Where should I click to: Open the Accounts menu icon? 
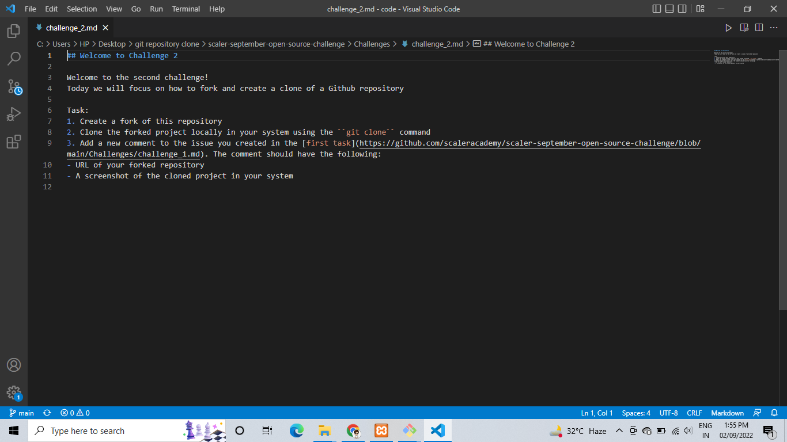point(14,365)
